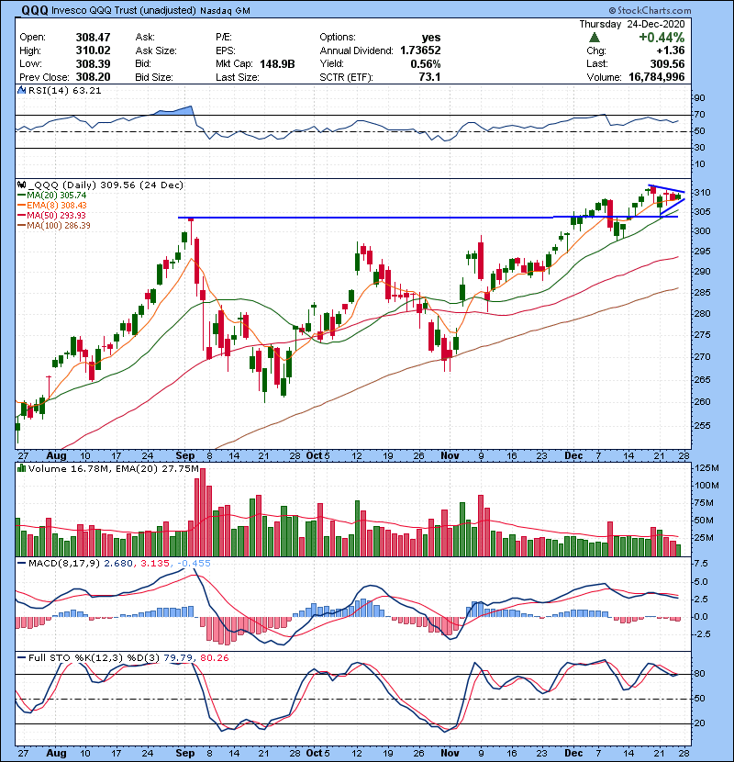The width and height of the screenshot is (734, 762).
Task: Click the Chg value +1.36
Action: coord(671,50)
